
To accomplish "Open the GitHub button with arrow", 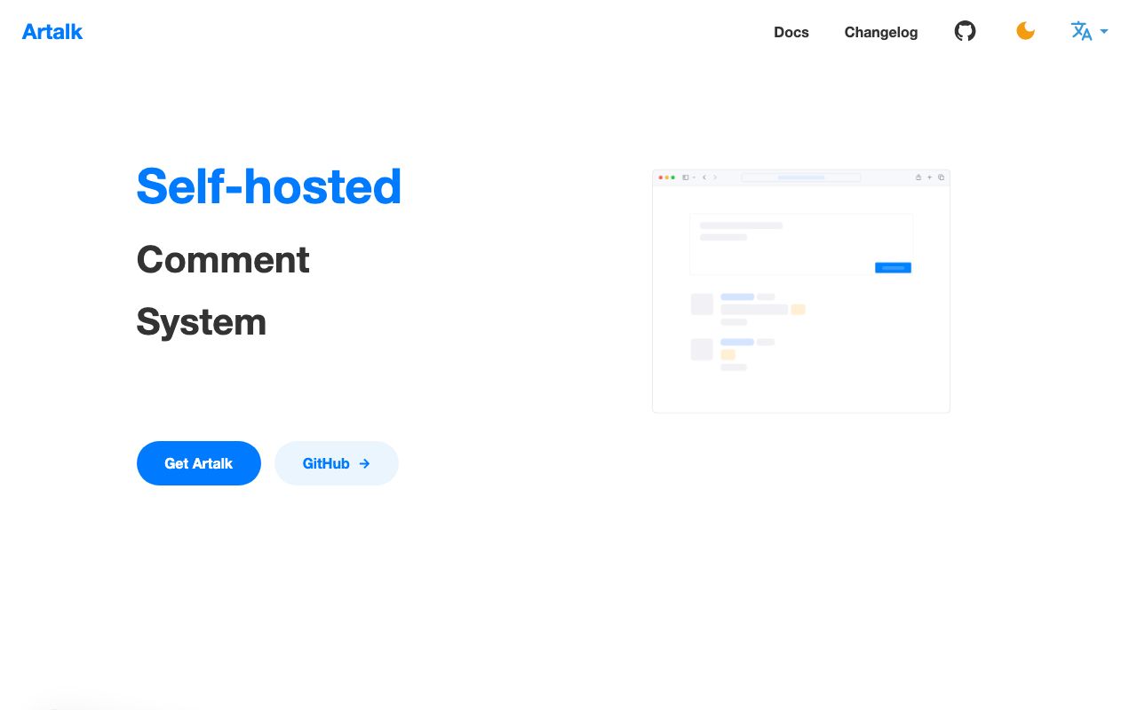I will pos(337,463).
